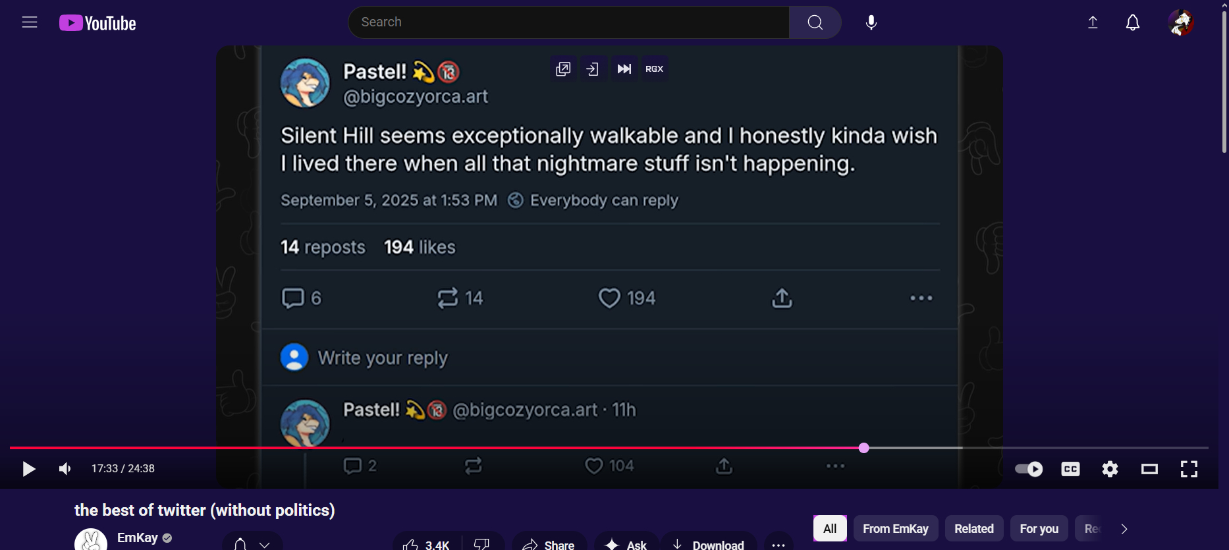
Task: Click the RGX overlay button
Action: pyautogui.click(x=654, y=69)
